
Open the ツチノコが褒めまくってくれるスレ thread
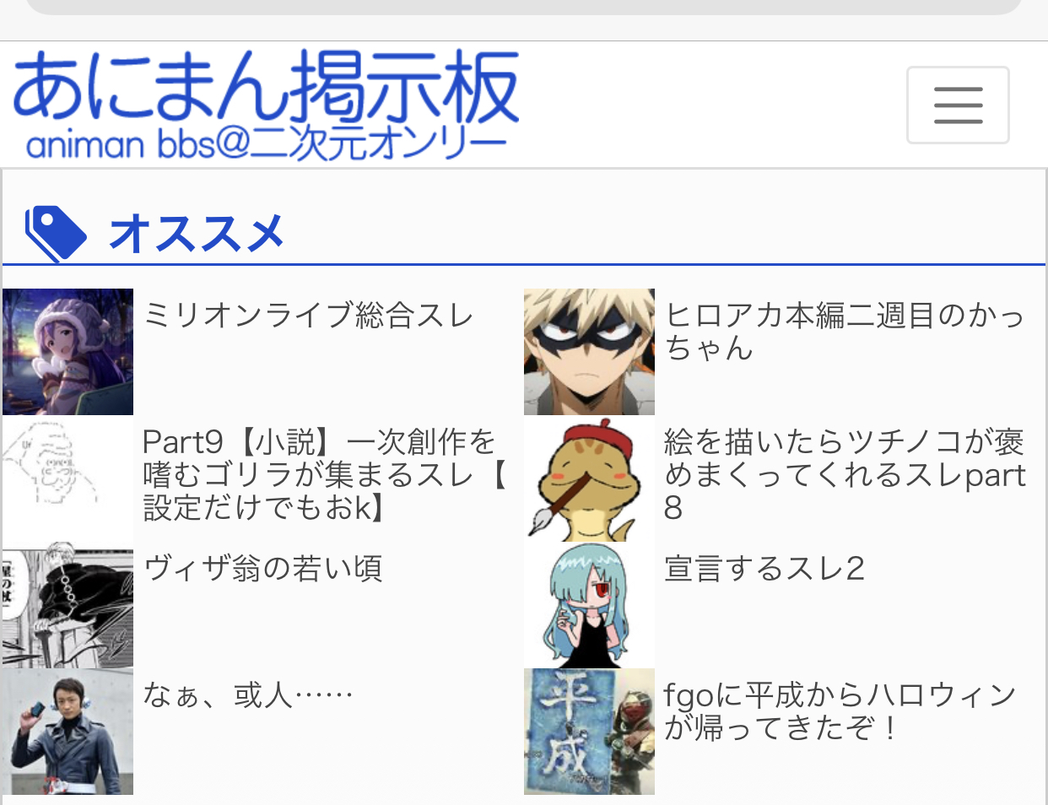[845, 474]
